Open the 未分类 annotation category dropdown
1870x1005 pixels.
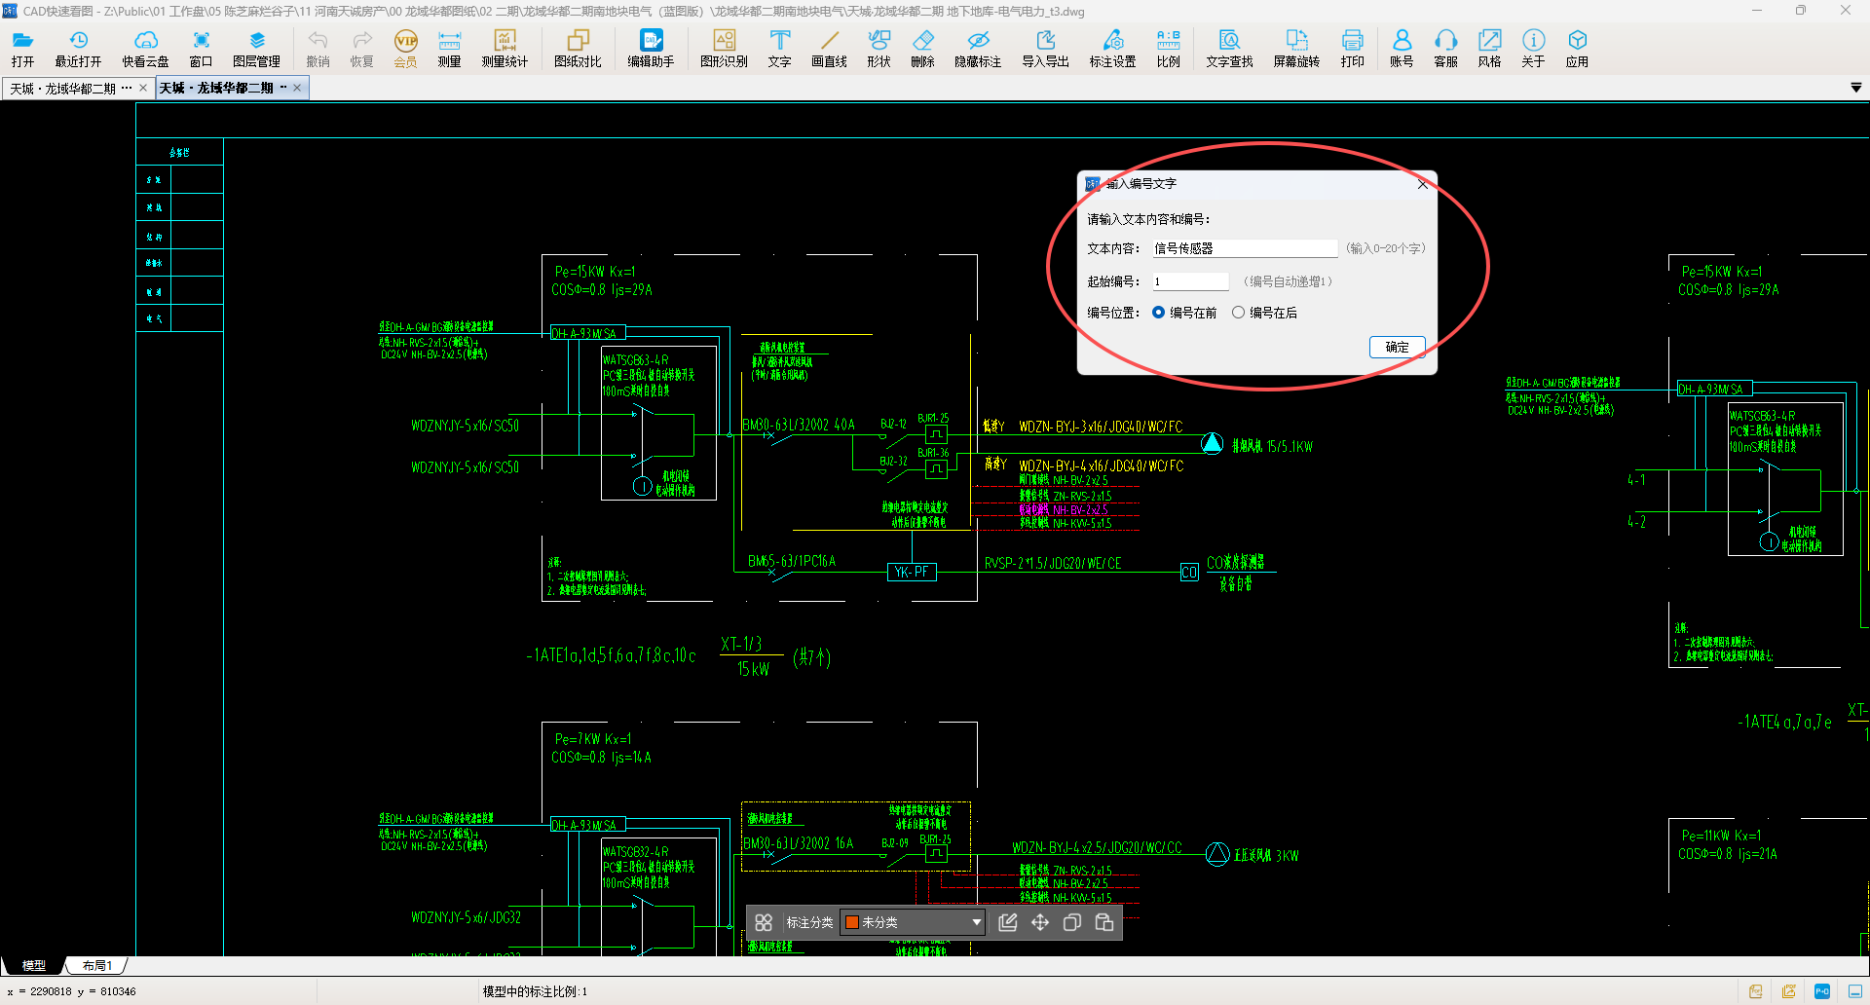point(976,922)
